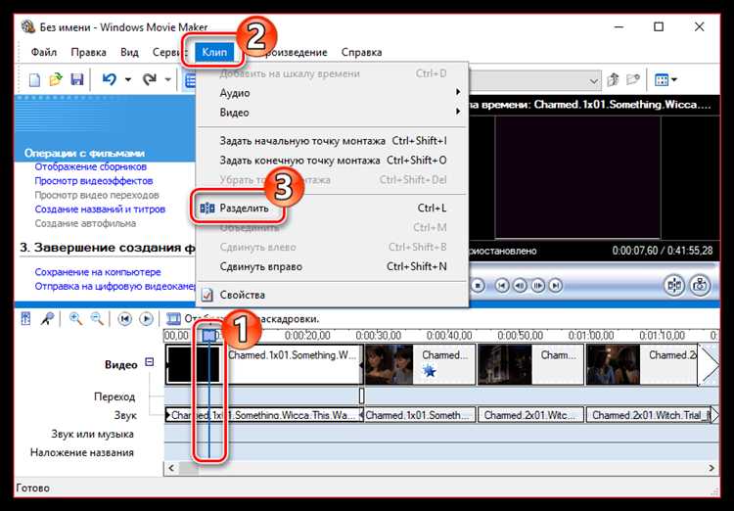
Task: Click the Open Project folder icon
Action: coord(55,79)
